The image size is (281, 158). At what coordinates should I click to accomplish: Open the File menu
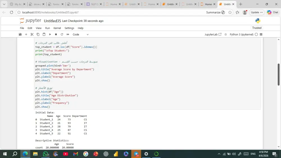coord(22,28)
